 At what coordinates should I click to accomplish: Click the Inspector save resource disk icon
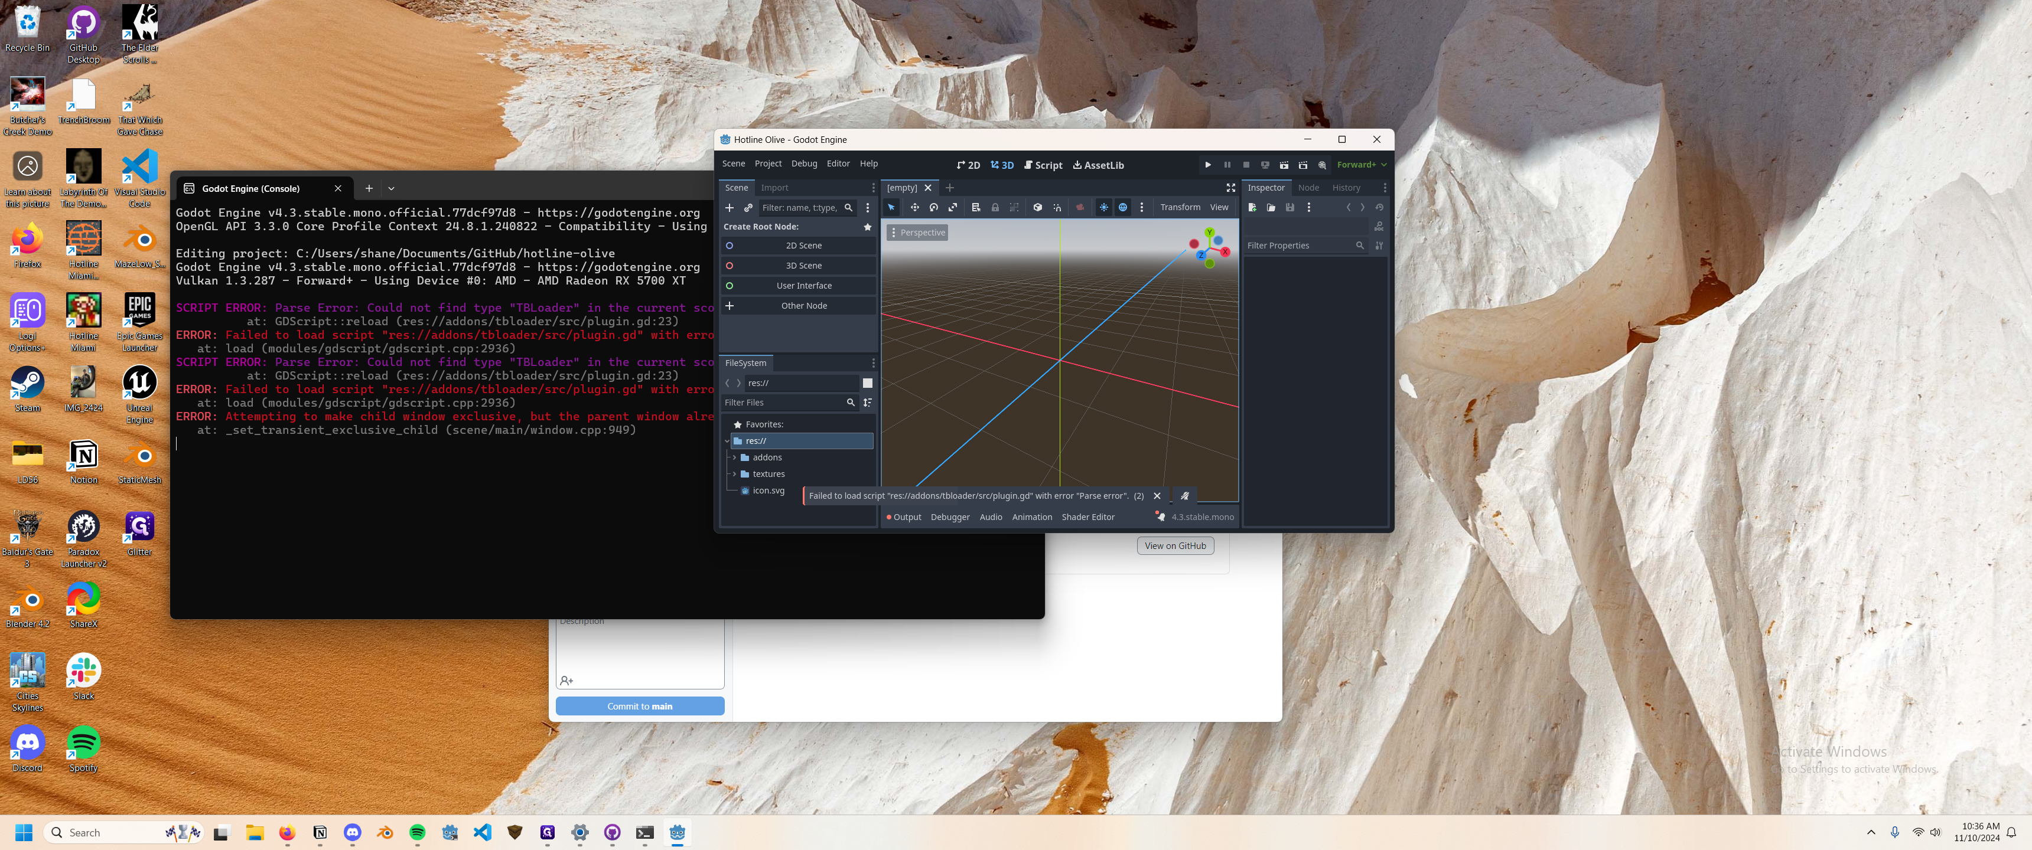1289,208
